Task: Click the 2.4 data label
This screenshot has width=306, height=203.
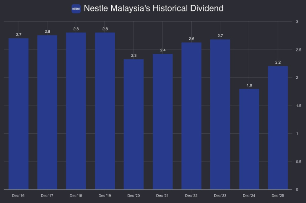Action: point(163,50)
